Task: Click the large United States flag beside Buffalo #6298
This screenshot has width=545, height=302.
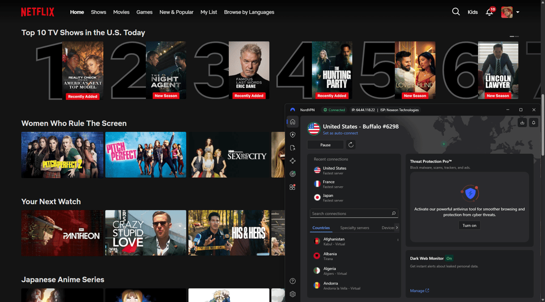Action: (313, 129)
